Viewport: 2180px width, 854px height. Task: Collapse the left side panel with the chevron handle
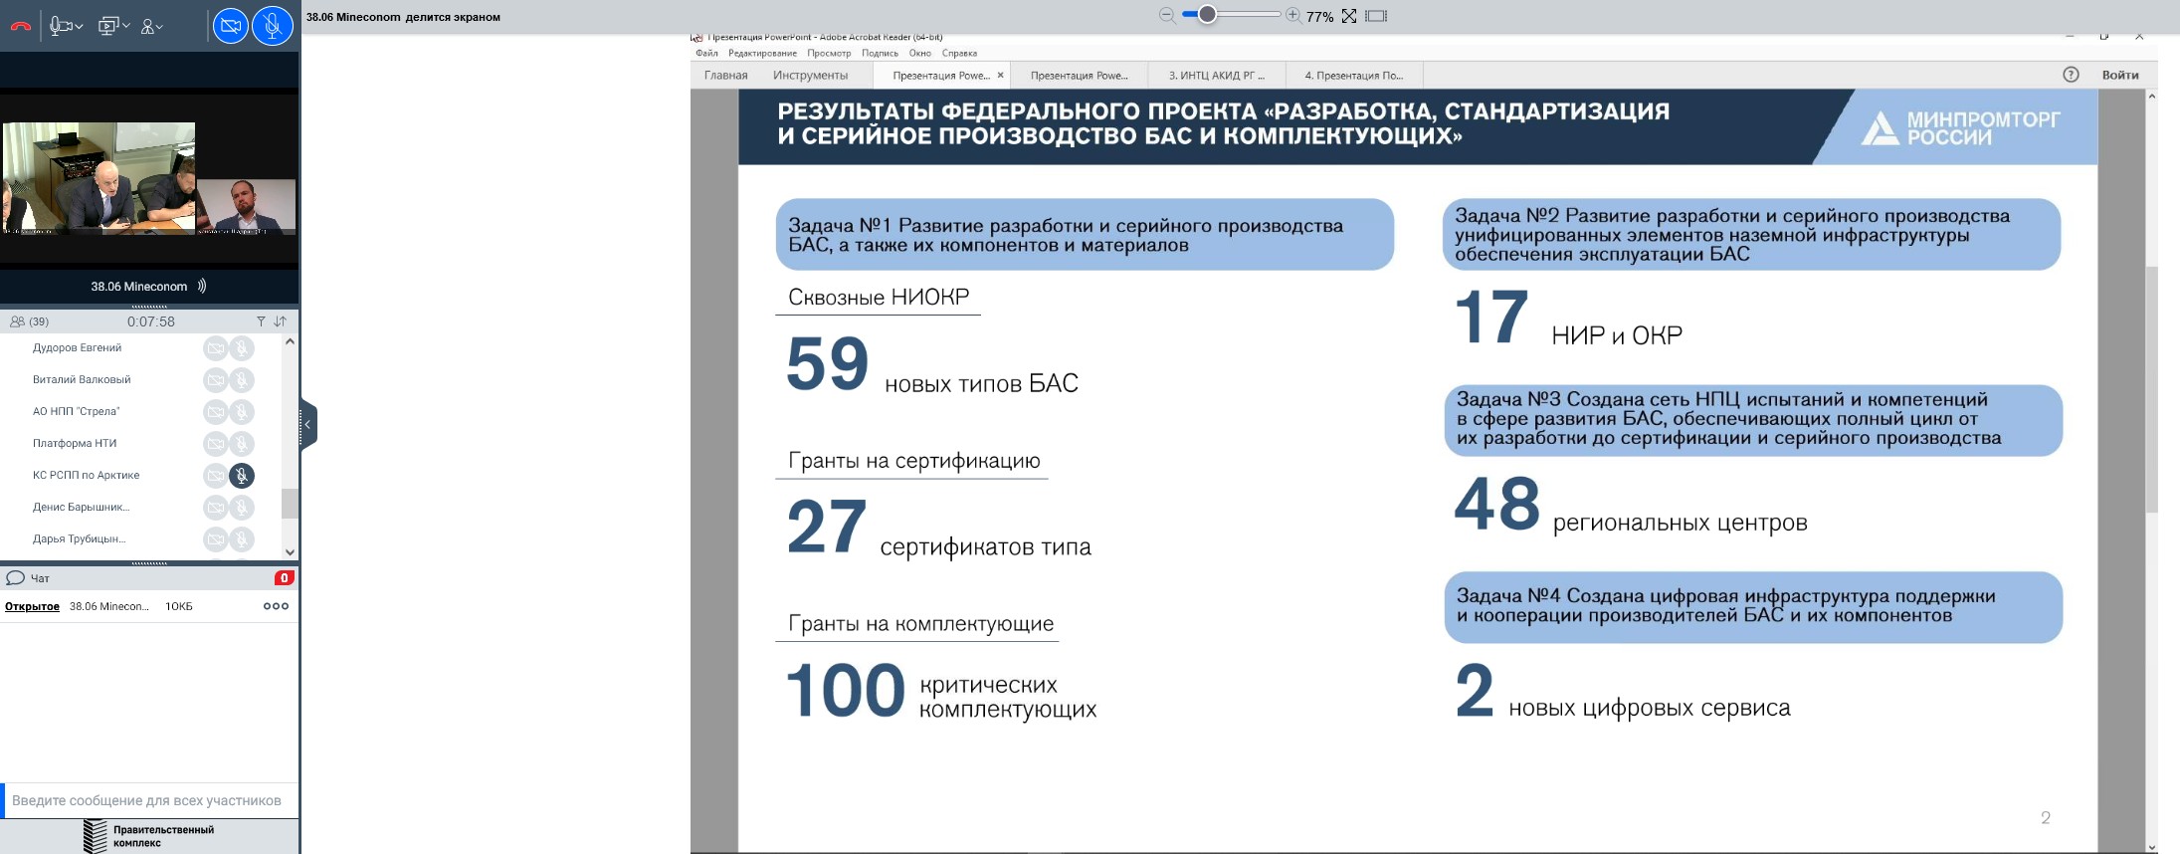pos(308,425)
